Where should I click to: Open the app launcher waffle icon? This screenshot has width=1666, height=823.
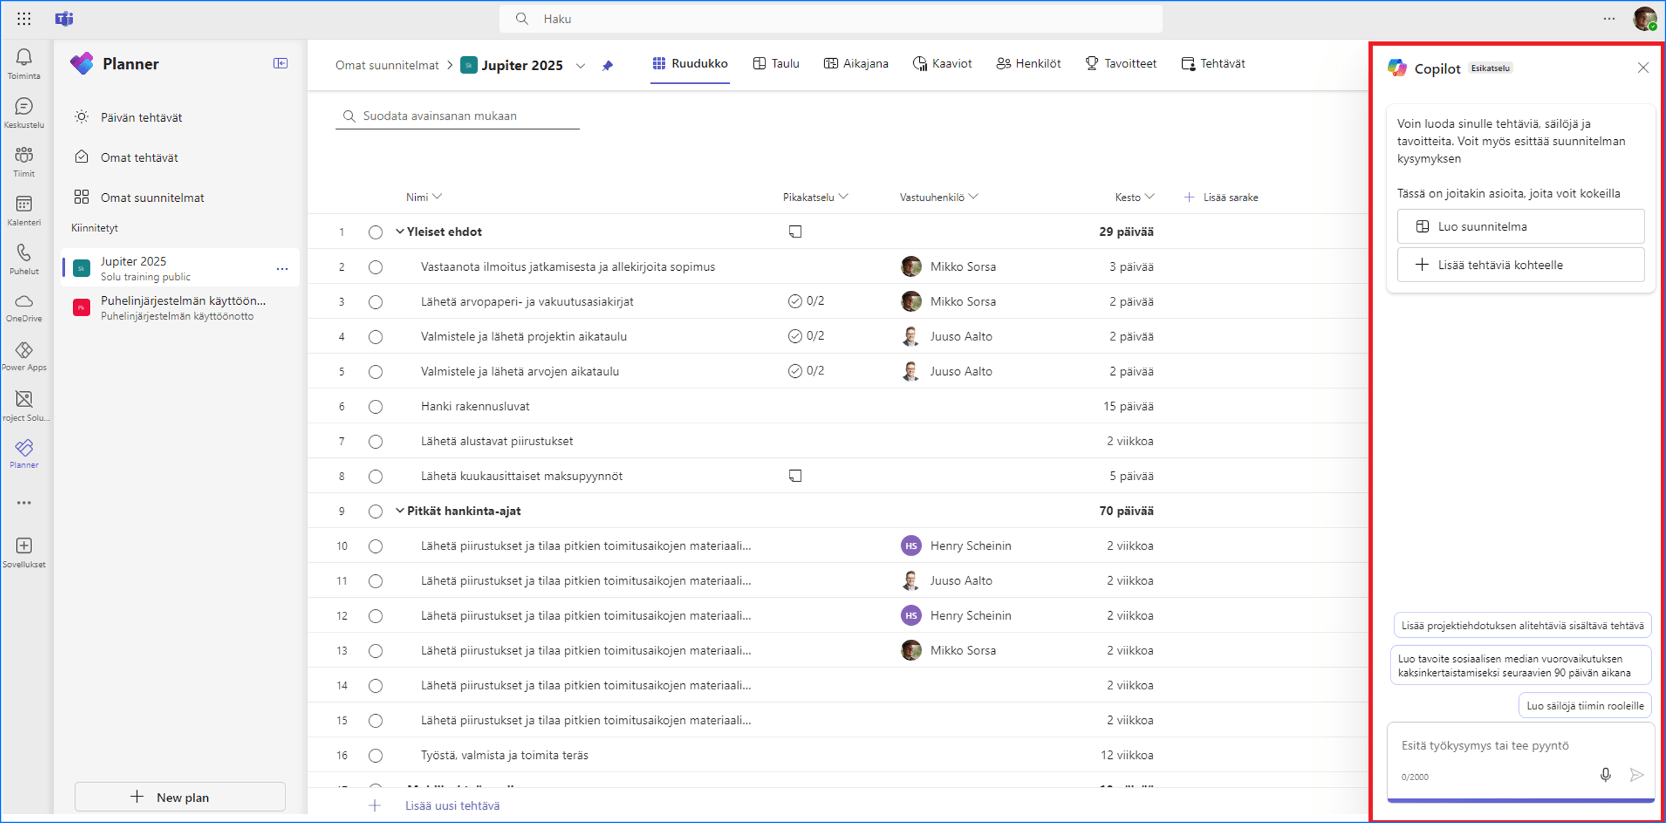[24, 19]
